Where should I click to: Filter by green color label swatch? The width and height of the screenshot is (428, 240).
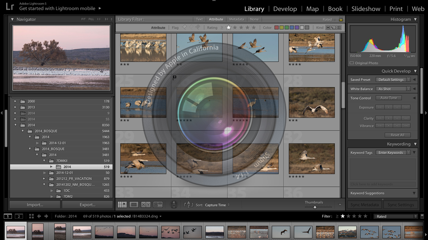tap(287, 28)
